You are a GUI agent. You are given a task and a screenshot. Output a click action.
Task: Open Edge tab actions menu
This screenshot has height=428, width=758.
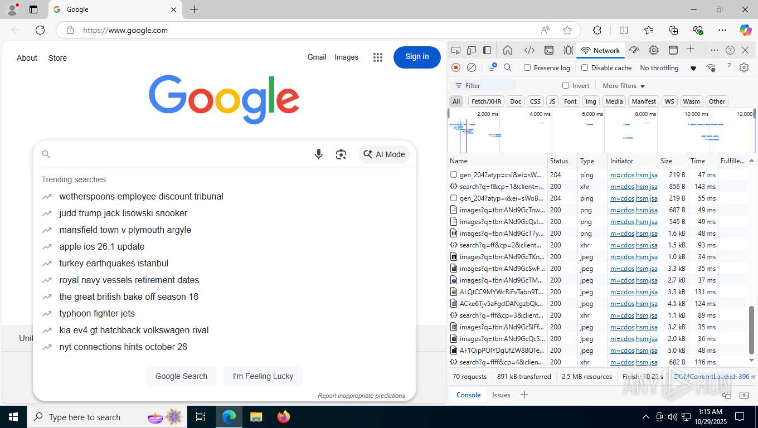point(33,9)
